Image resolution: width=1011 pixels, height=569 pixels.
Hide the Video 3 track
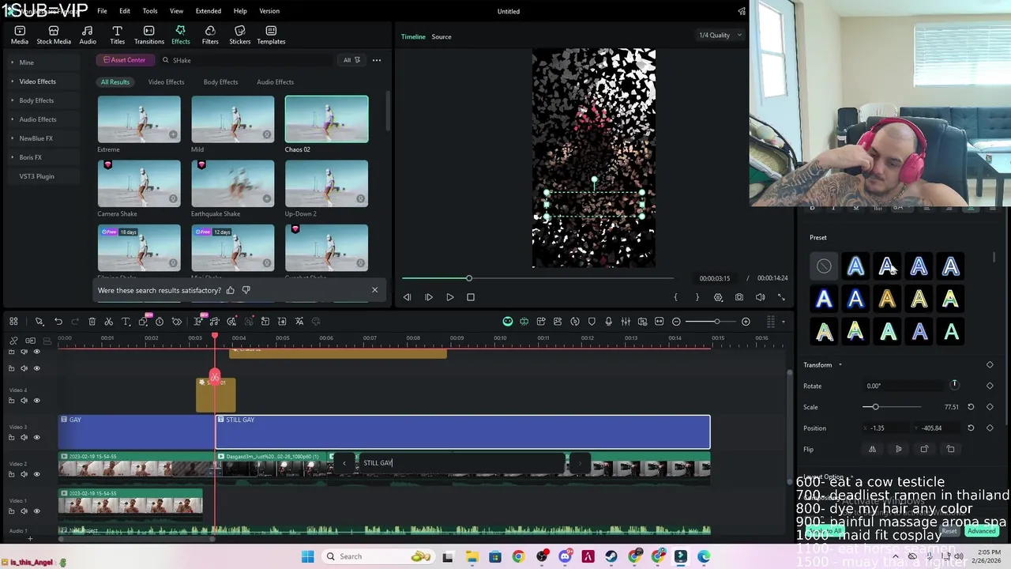36,437
